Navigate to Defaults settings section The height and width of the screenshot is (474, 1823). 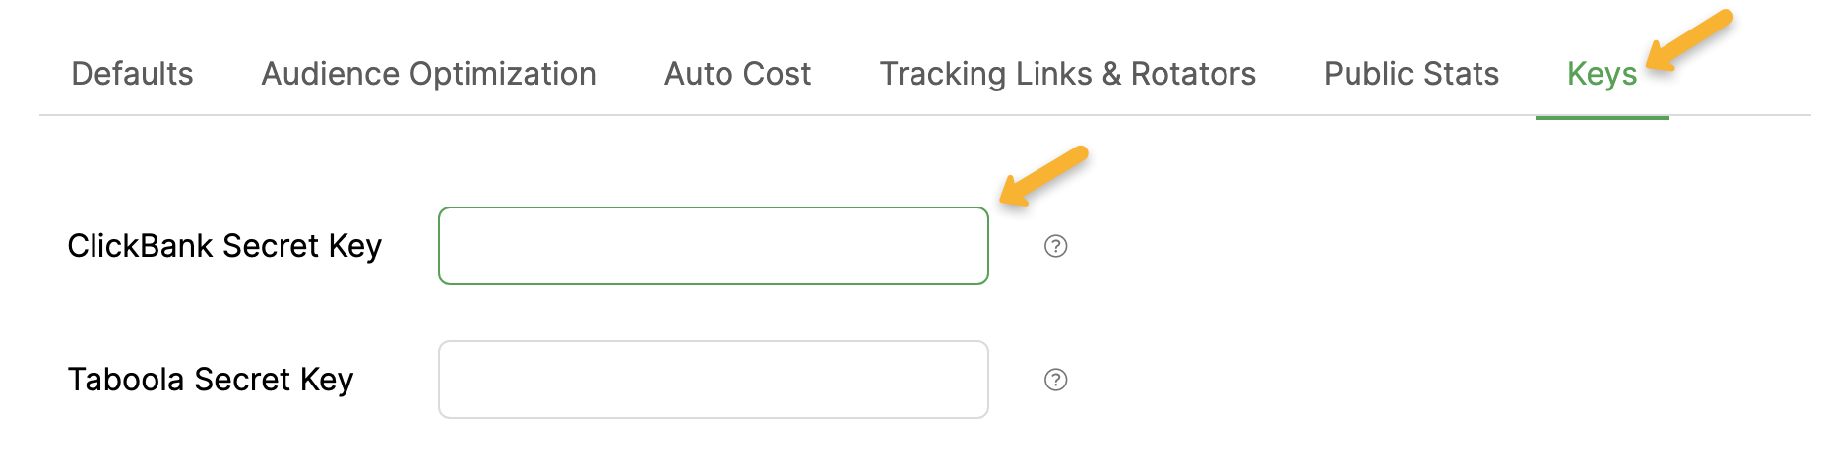pyautogui.click(x=132, y=74)
